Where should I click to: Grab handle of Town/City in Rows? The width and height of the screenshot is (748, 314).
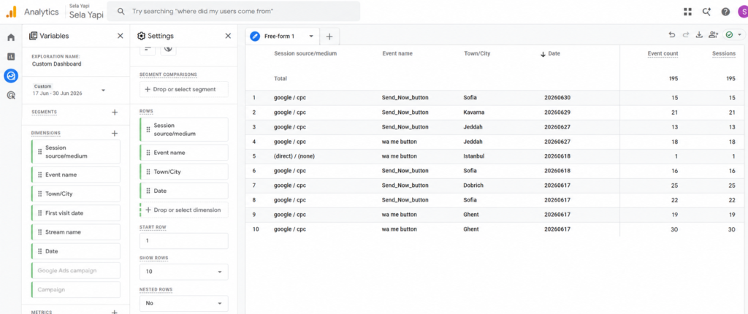click(148, 172)
